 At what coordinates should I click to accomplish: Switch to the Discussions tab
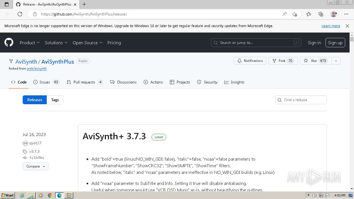(123, 82)
